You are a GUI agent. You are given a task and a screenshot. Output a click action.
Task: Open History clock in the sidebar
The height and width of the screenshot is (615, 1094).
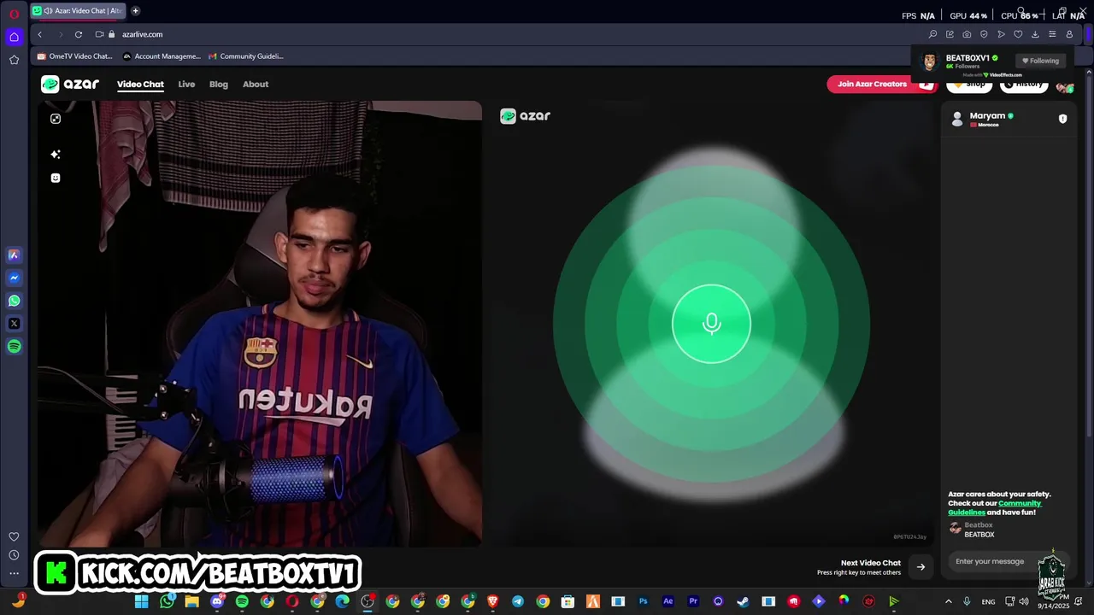tap(14, 555)
